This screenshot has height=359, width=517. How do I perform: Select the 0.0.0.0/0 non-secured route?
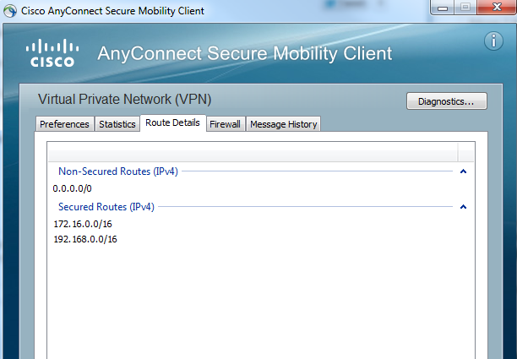[72, 188]
